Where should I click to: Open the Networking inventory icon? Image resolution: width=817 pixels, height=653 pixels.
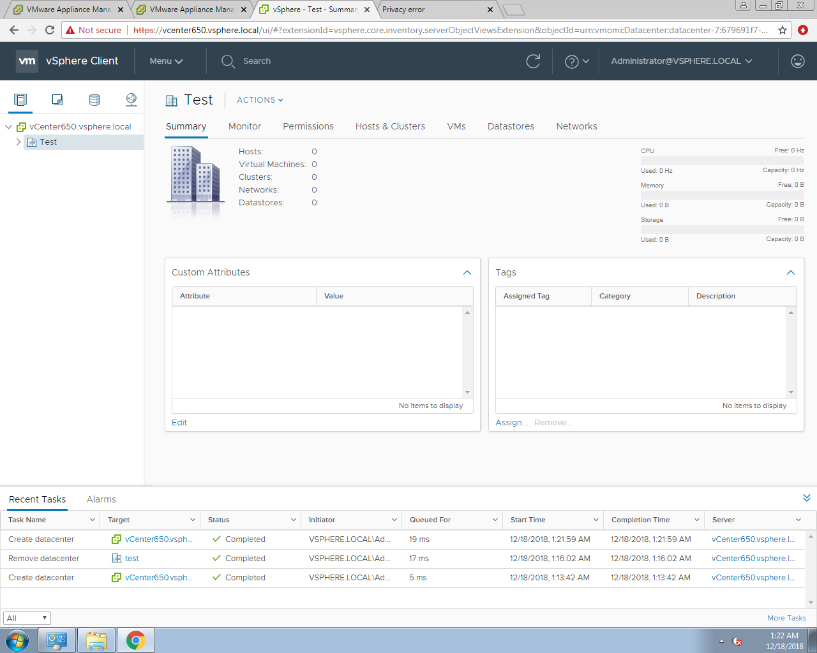tap(131, 99)
